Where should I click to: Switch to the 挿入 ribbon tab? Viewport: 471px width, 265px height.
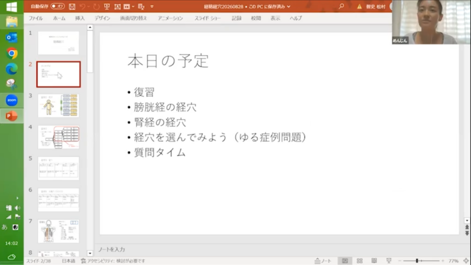click(80, 18)
